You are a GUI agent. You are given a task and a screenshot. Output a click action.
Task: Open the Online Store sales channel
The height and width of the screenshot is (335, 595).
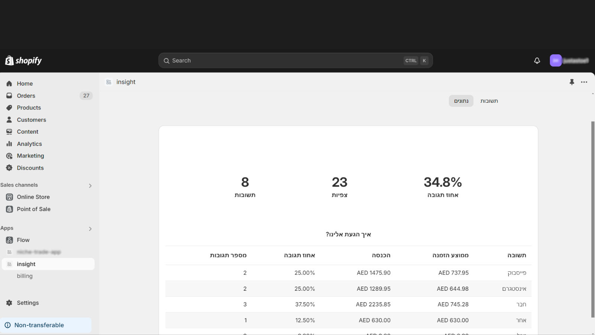pos(33,197)
